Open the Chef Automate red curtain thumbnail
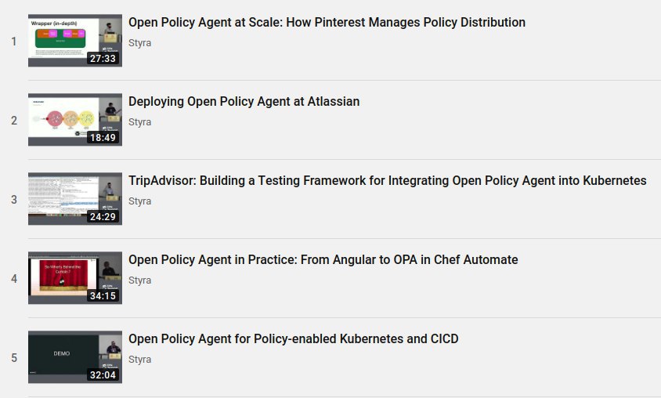The width and height of the screenshot is (661, 398). coord(75,278)
